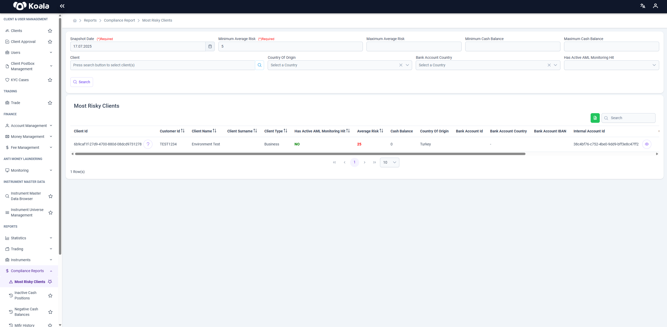Image resolution: width=667 pixels, height=327 pixels.
Task: Click the Search filter button
Action: pos(82,82)
